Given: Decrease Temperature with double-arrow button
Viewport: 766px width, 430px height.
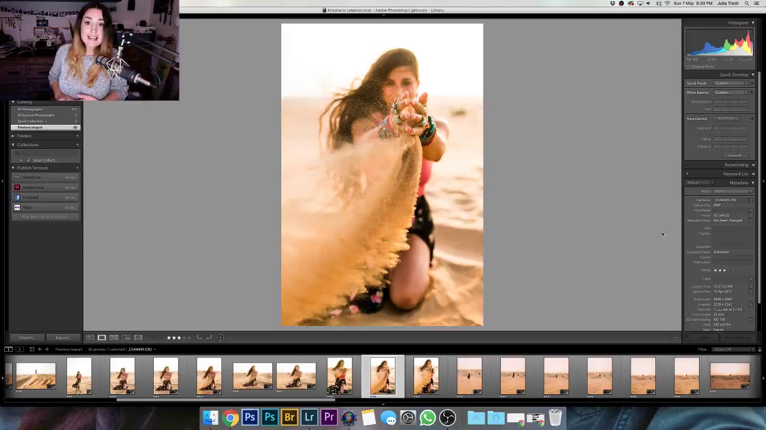Looking at the screenshot, I should 718,102.
